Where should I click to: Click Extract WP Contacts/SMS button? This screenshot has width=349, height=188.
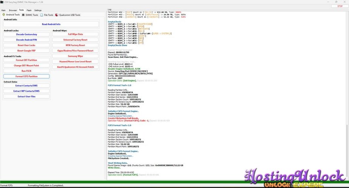(26, 91)
